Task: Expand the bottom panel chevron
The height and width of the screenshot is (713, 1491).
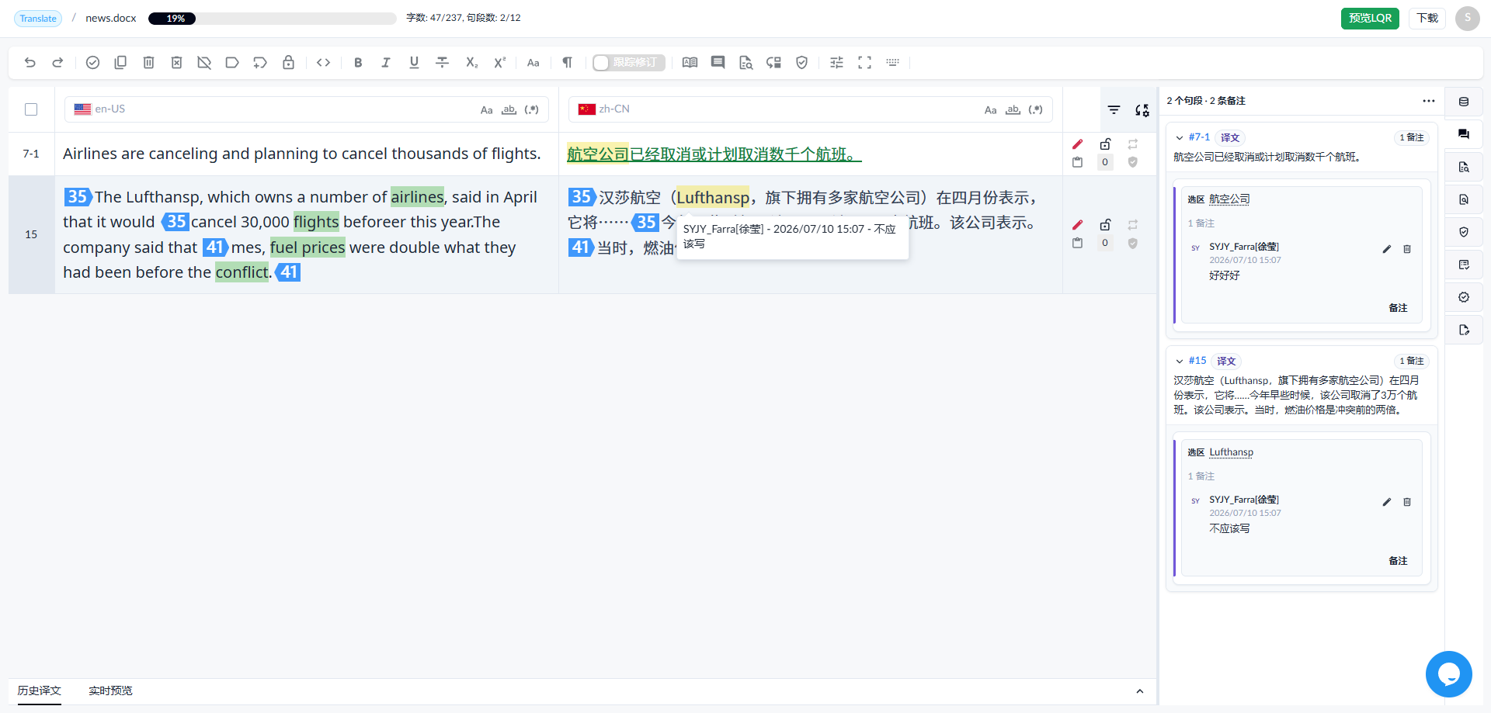Action: click(x=1139, y=691)
